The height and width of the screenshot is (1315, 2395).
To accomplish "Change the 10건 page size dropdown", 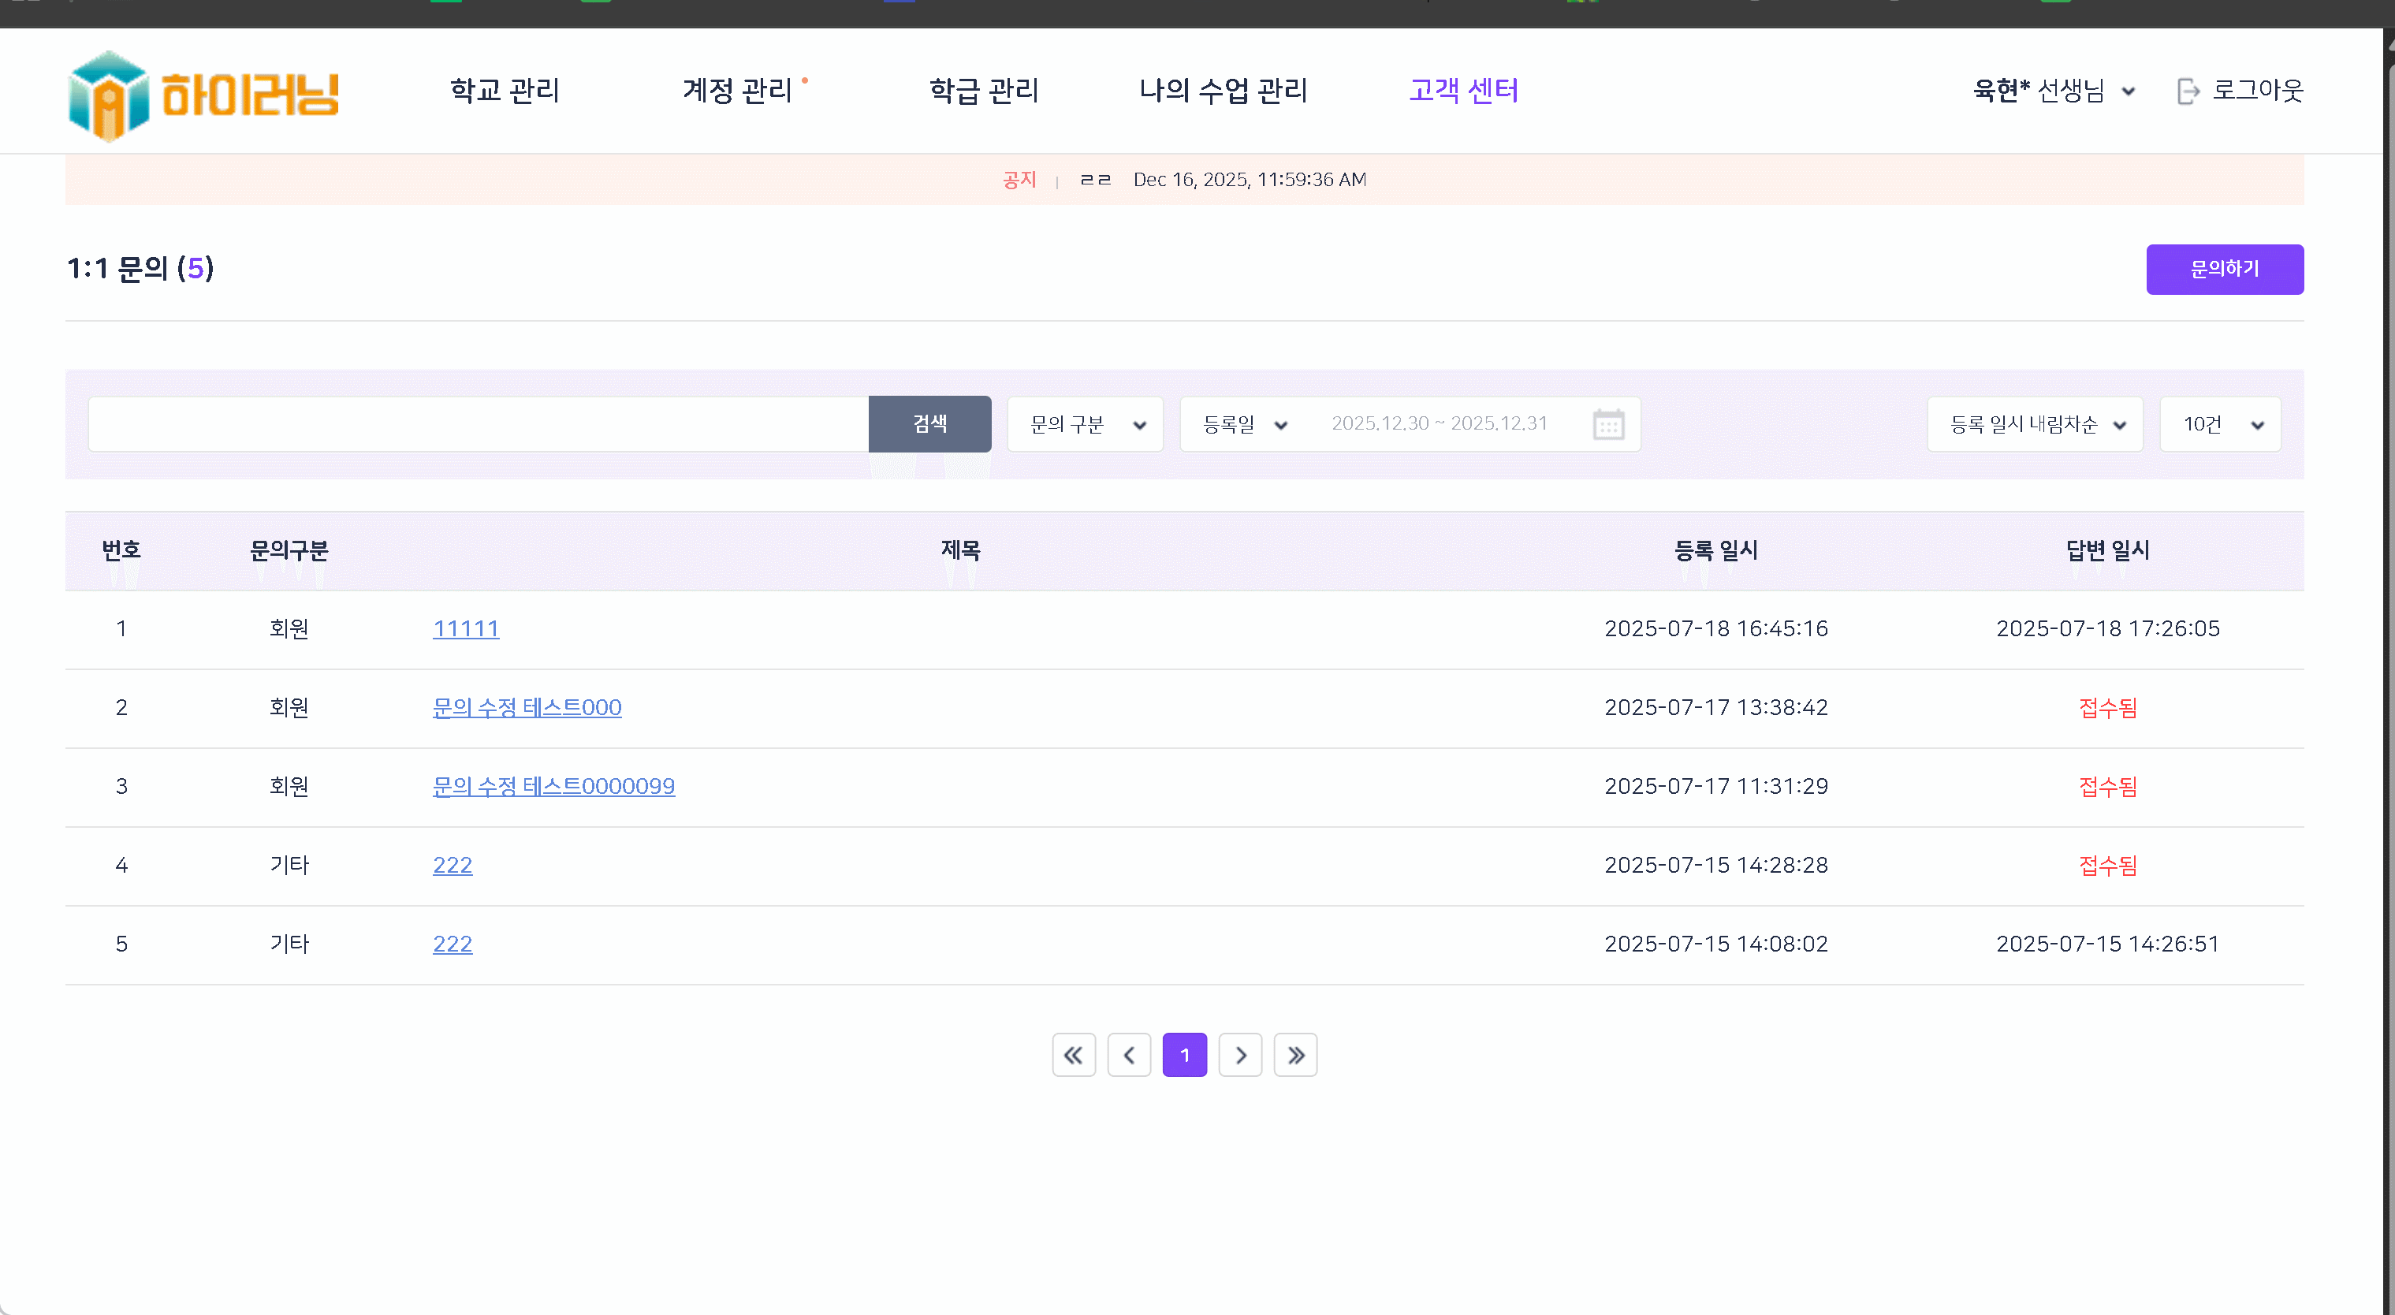I will (2219, 424).
